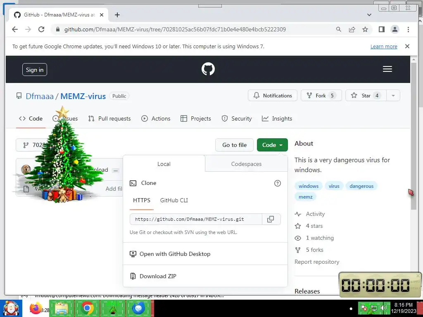Click the Learn more link

[x=384, y=46]
